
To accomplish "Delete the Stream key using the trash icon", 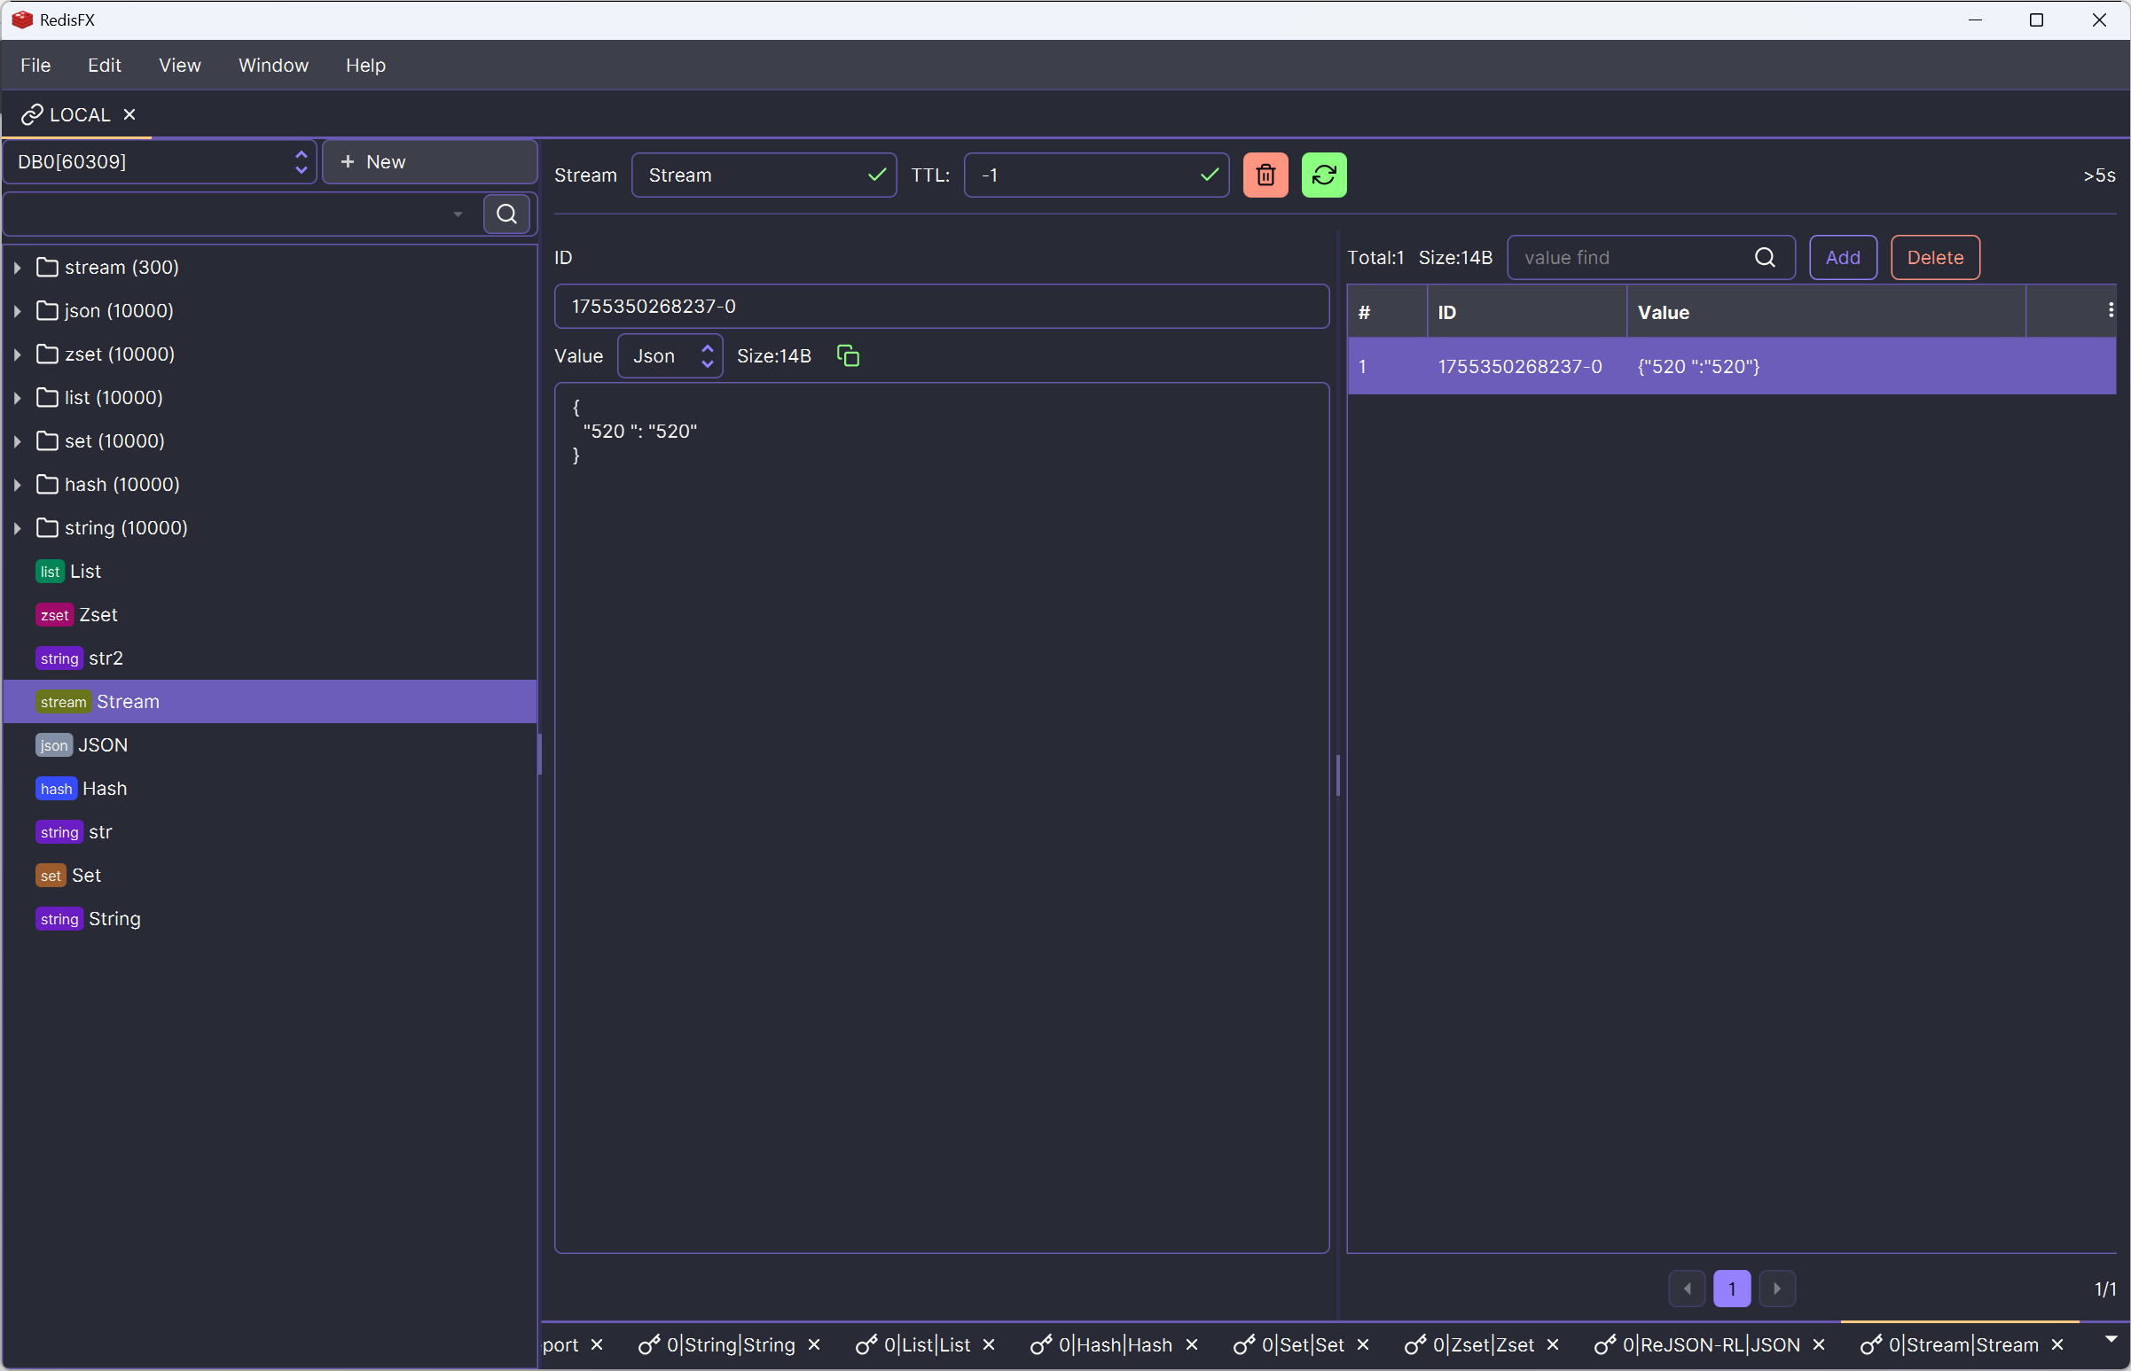I will click(1265, 175).
